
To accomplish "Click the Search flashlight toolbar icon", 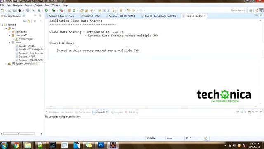I will (x=92, y=10).
